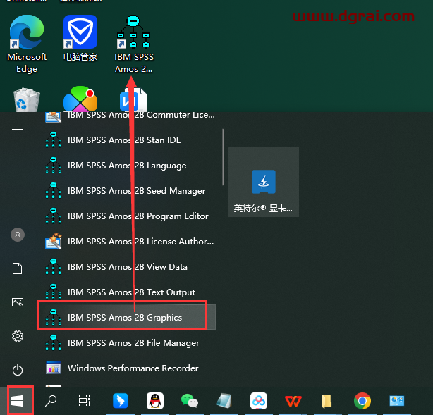The width and height of the screenshot is (433, 415).
Task: Launch Google Chrome from the taskbar
Action: pyautogui.click(x=362, y=401)
